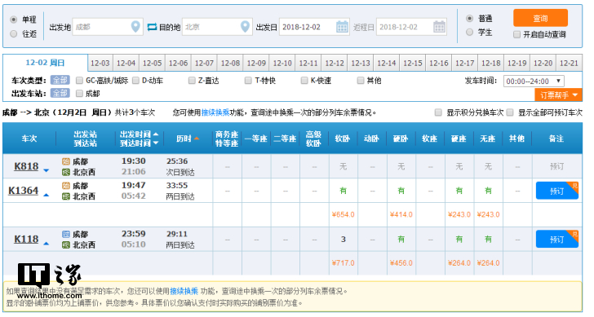The width and height of the screenshot is (594, 317).
Task: Expand the 订票帮手 dropdown panel
Action: 558,95
